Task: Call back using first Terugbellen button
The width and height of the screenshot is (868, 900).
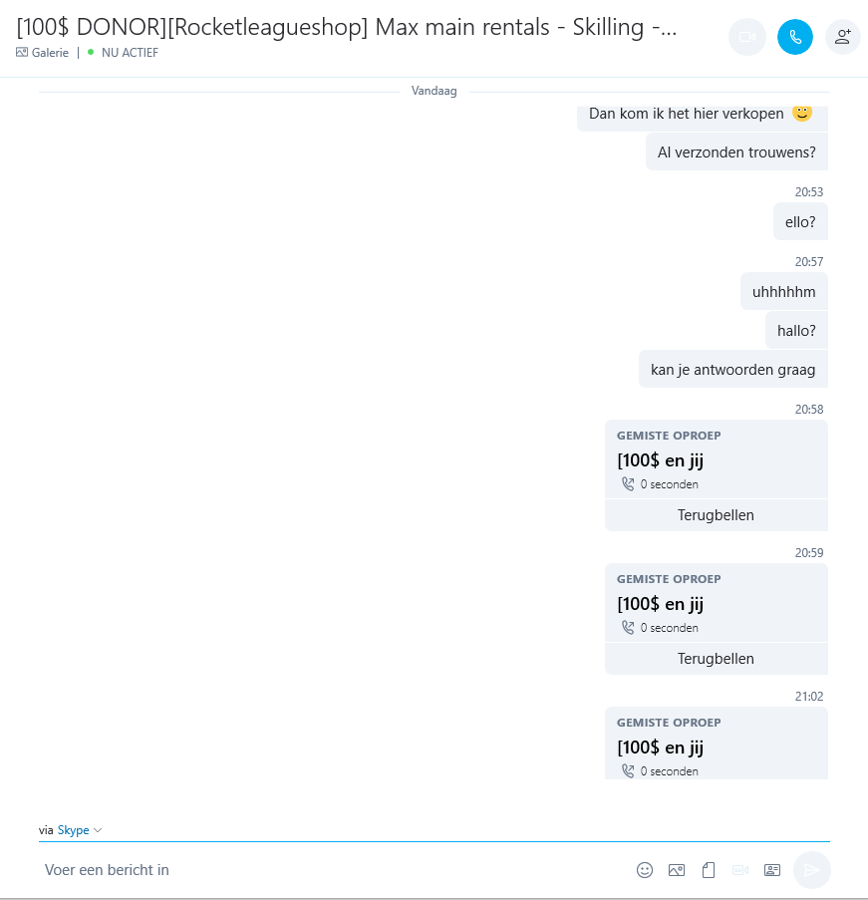Action: tap(716, 515)
